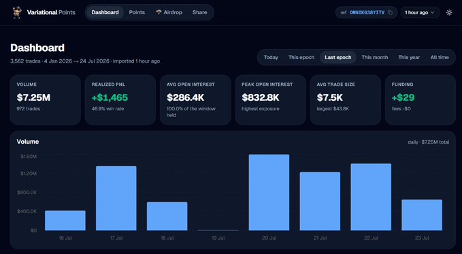This screenshot has width=462, height=254.
Task: Open the Dashboard tab
Action: tap(105, 12)
